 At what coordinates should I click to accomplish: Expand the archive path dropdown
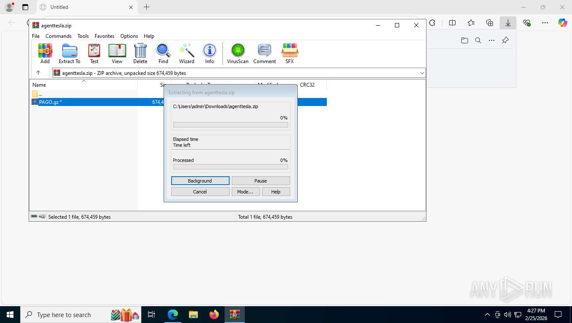click(422, 73)
